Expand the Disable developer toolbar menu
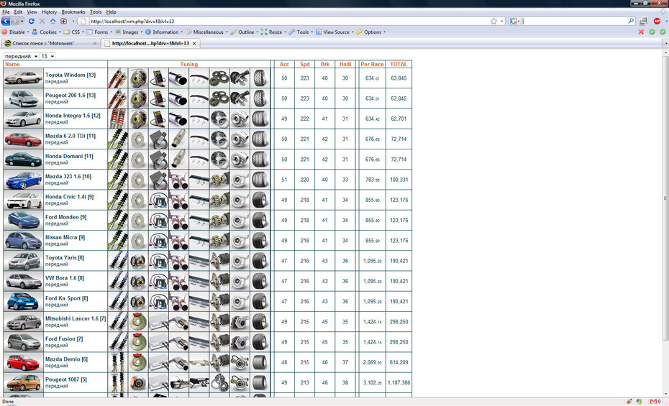669x406 pixels. pos(15,32)
